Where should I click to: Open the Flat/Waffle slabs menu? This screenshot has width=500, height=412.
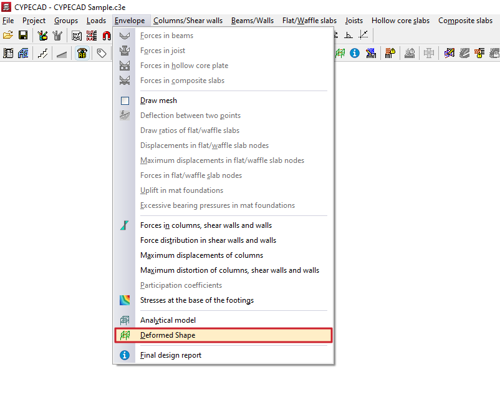point(309,21)
